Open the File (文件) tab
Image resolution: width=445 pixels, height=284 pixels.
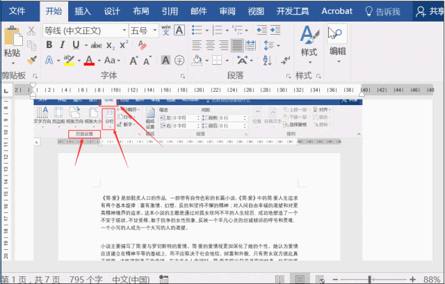[17, 11]
